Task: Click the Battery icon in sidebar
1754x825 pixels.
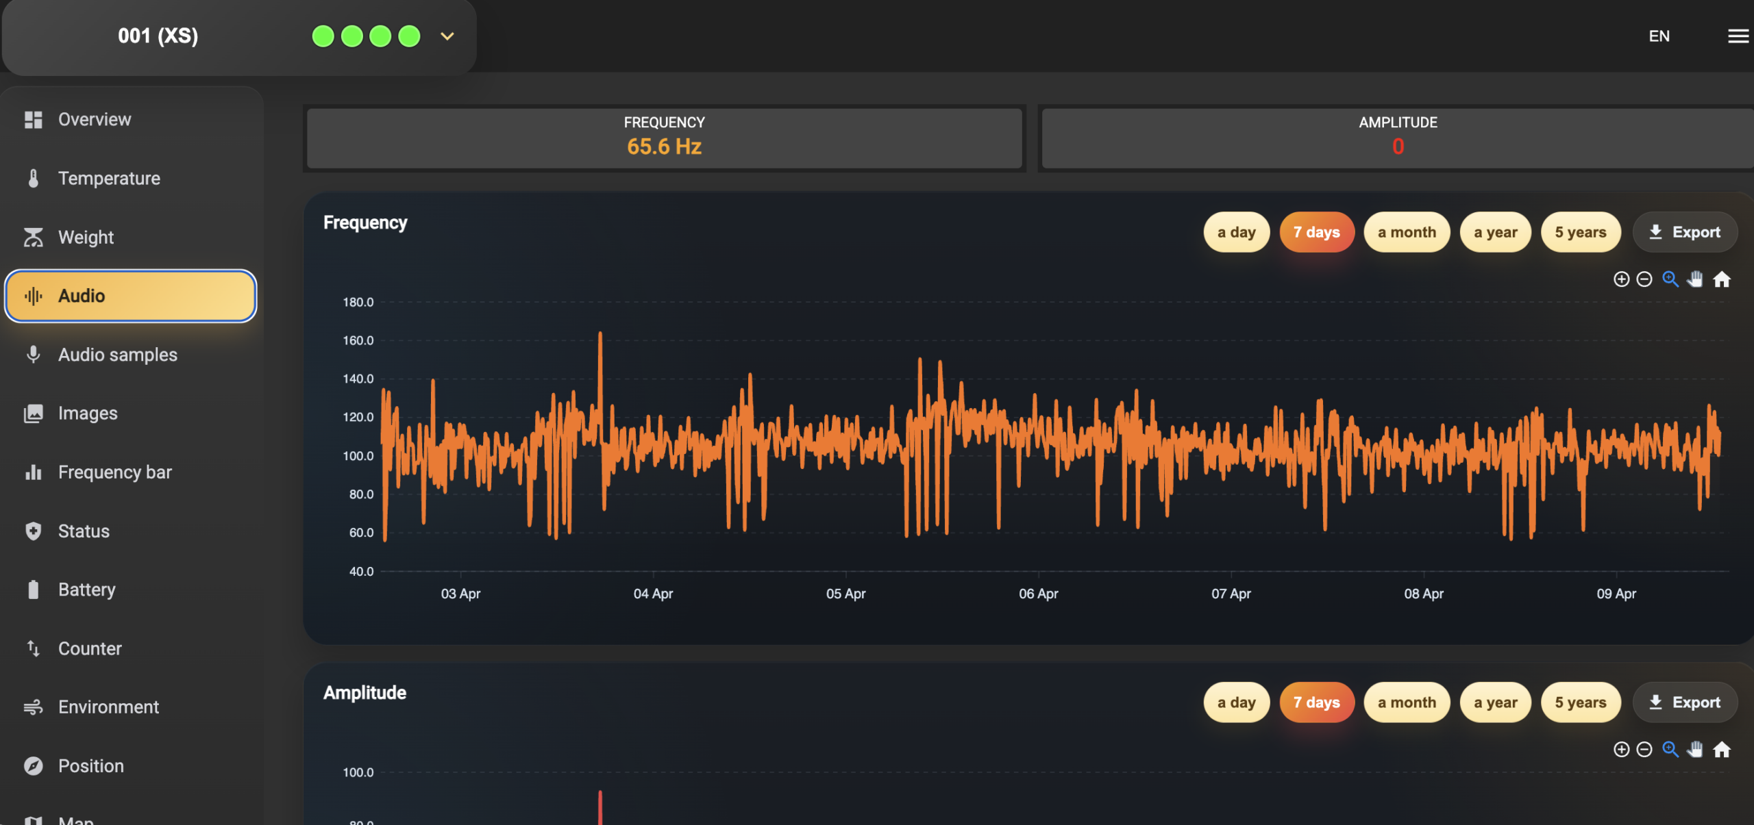Action: pyautogui.click(x=33, y=589)
